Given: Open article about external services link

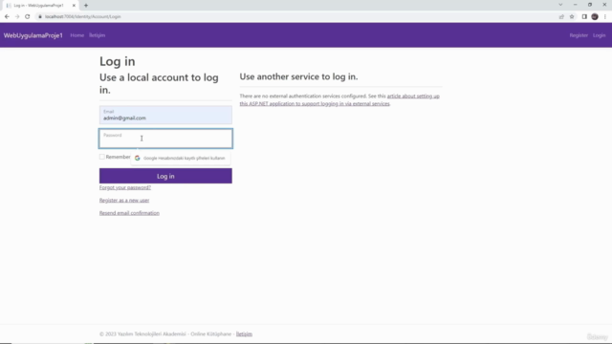Looking at the screenshot, I should click(339, 99).
